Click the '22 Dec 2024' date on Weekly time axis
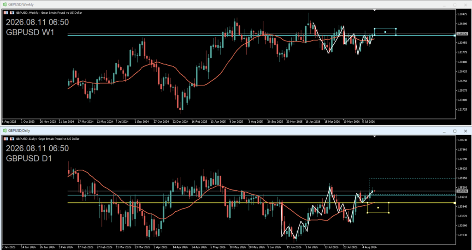 pyautogui.click(x=180, y=122)
